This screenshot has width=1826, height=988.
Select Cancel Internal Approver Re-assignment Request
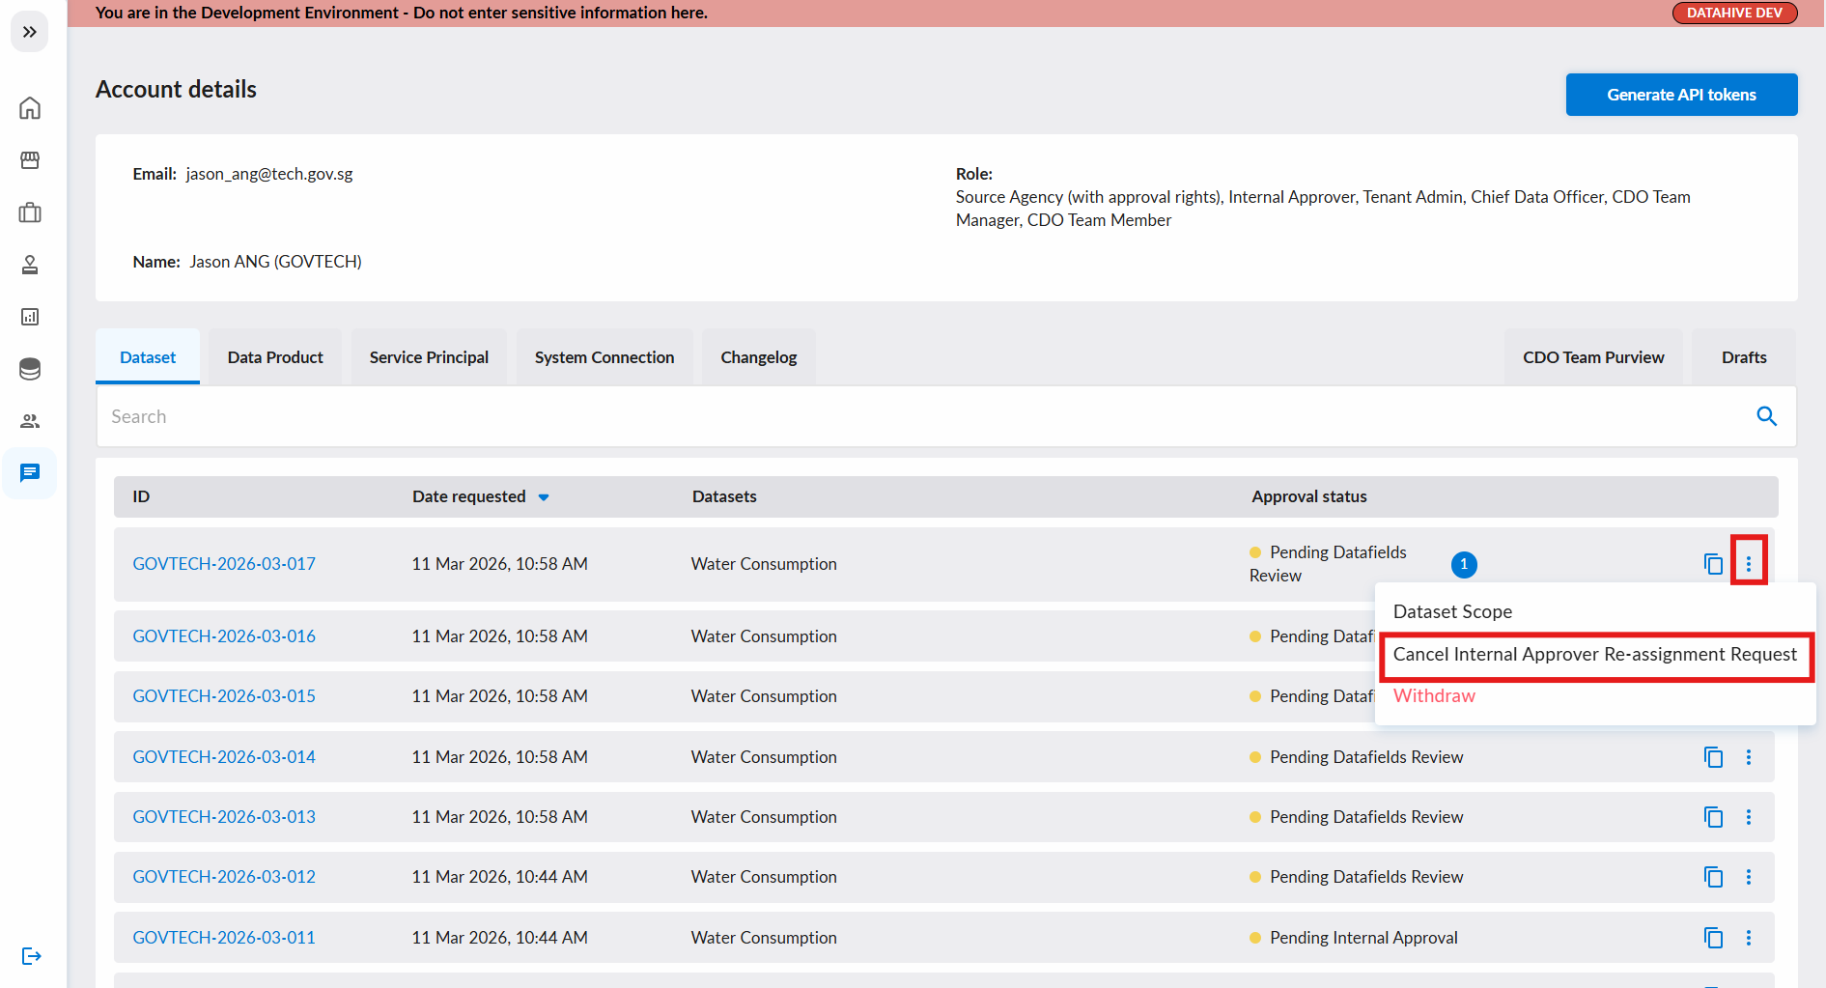coord(1595,655)
